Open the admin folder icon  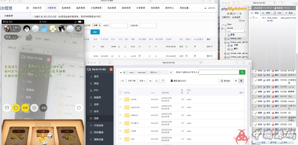coord(127,99)
